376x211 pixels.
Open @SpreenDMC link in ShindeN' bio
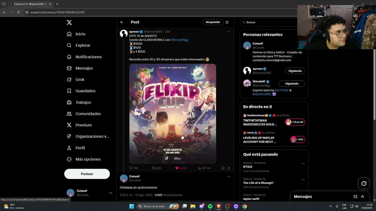[x=262, y=94]
